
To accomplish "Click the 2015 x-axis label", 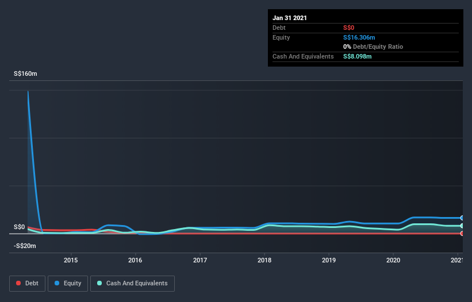I will tap(71, 260).
